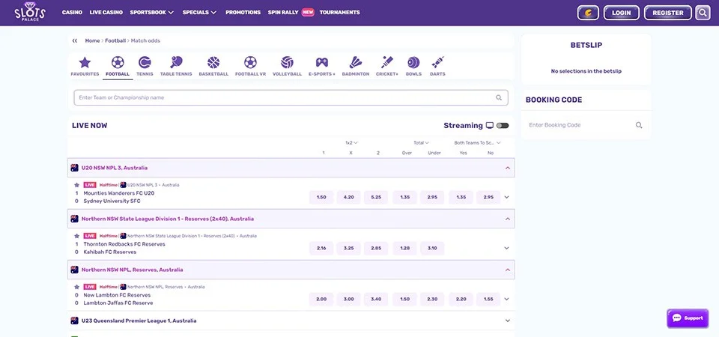Image resolution: width=719 pixels, height=337 pixels.
Task: Select the Table Tennis icon
Action: point(176,62)
